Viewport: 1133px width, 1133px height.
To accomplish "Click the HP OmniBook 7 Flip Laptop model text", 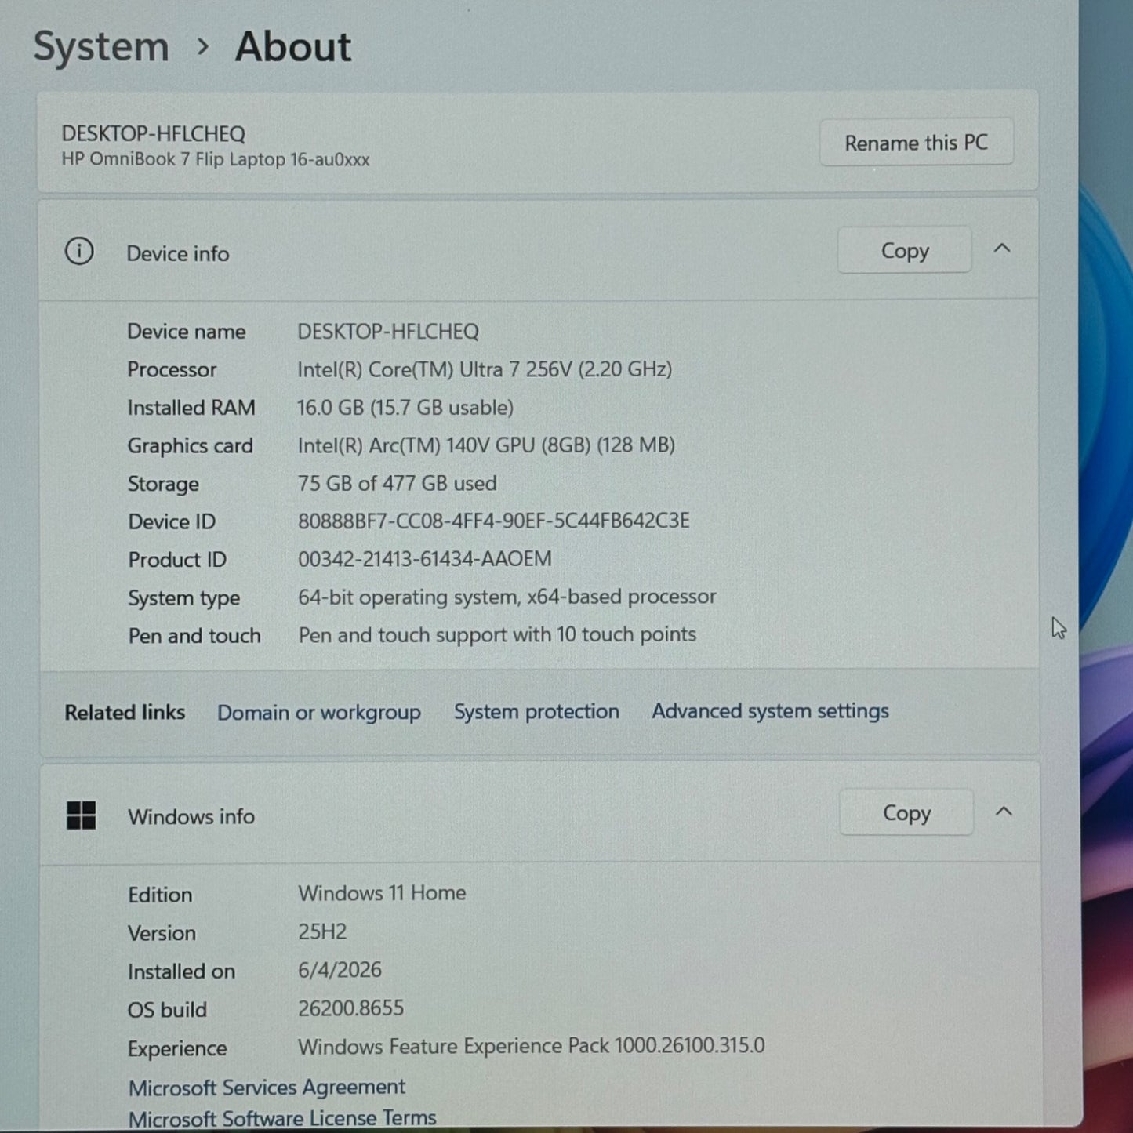I will (x=216, y=160).
